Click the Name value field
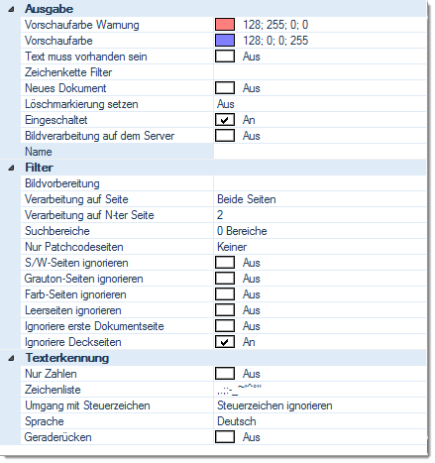 coord(320,152)
